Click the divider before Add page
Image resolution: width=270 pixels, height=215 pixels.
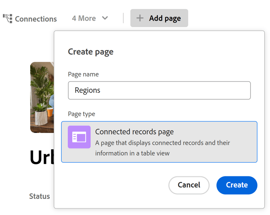[x=123, y=18]
